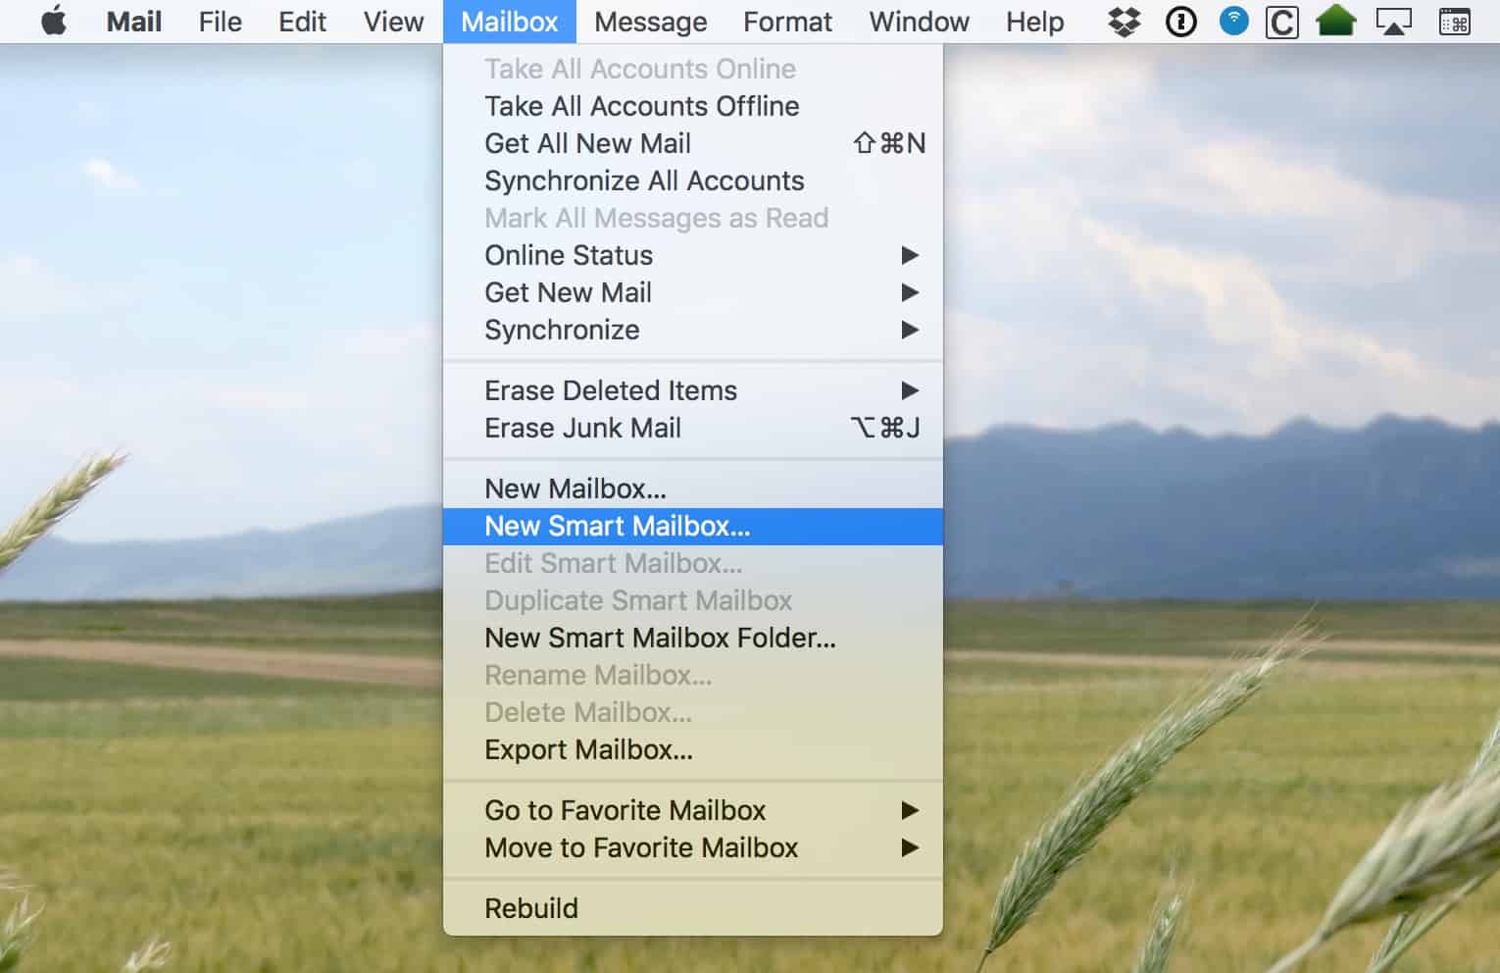Screen dimensions: 1500x973
Task: Choose Synchronize All Accounts
Action: (x=693, y=180)
